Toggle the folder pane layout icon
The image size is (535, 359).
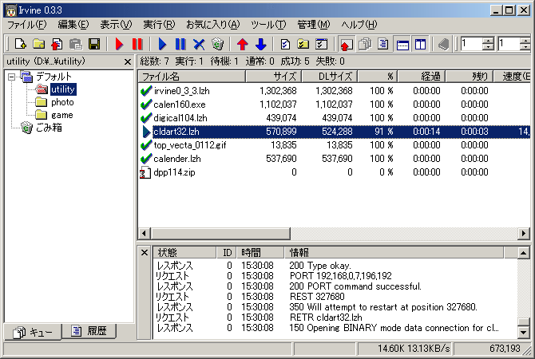tap(420, 44)
